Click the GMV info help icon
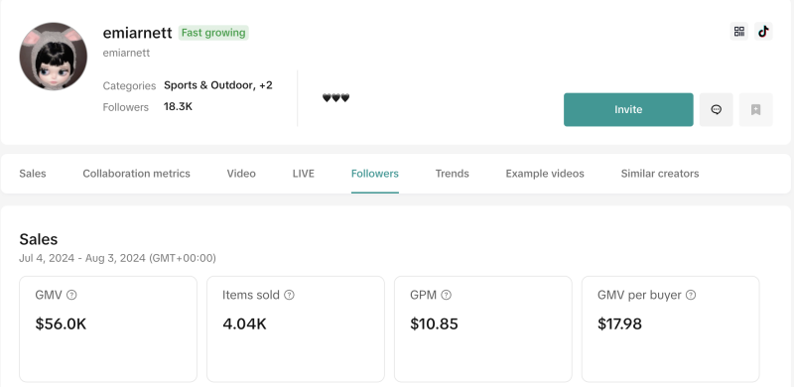Image resolution: width=794 pixels, height=387 pixels. 71,295
